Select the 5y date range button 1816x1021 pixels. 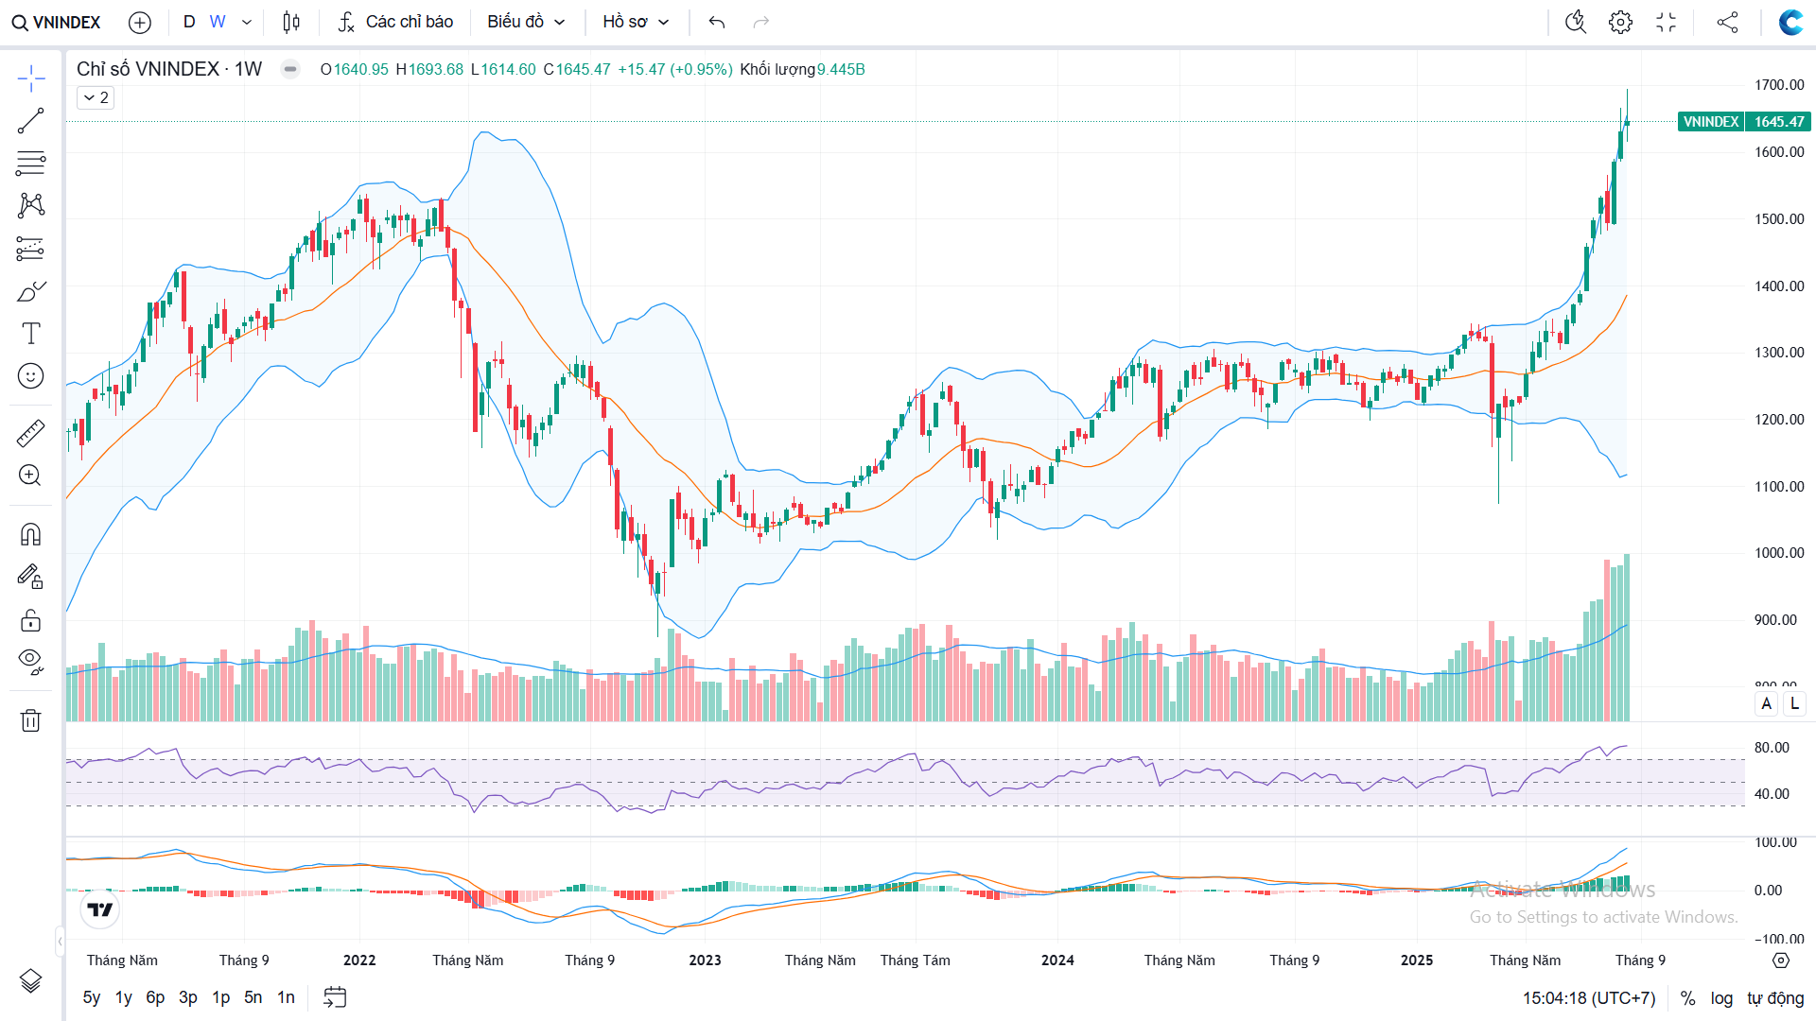coord(92,997)
